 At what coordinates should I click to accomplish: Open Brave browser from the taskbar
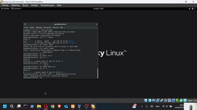click(59, 106)
